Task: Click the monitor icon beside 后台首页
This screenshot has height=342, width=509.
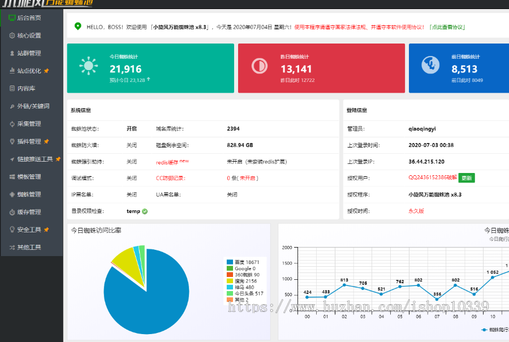Action: [x=12, y=18]
